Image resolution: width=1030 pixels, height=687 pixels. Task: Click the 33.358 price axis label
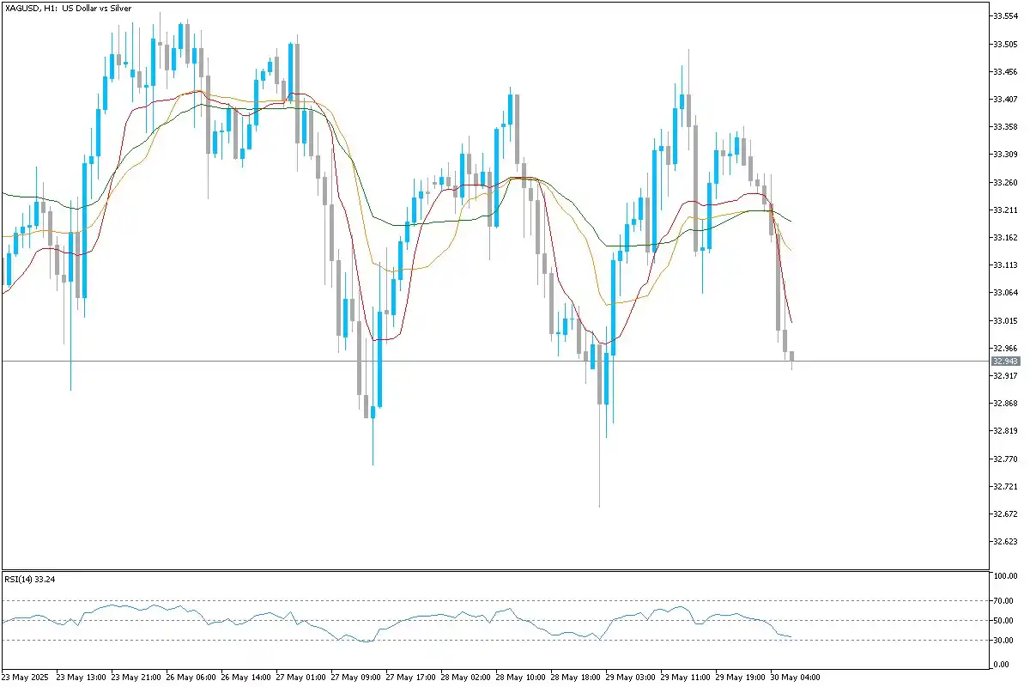tap(1005, 127)
